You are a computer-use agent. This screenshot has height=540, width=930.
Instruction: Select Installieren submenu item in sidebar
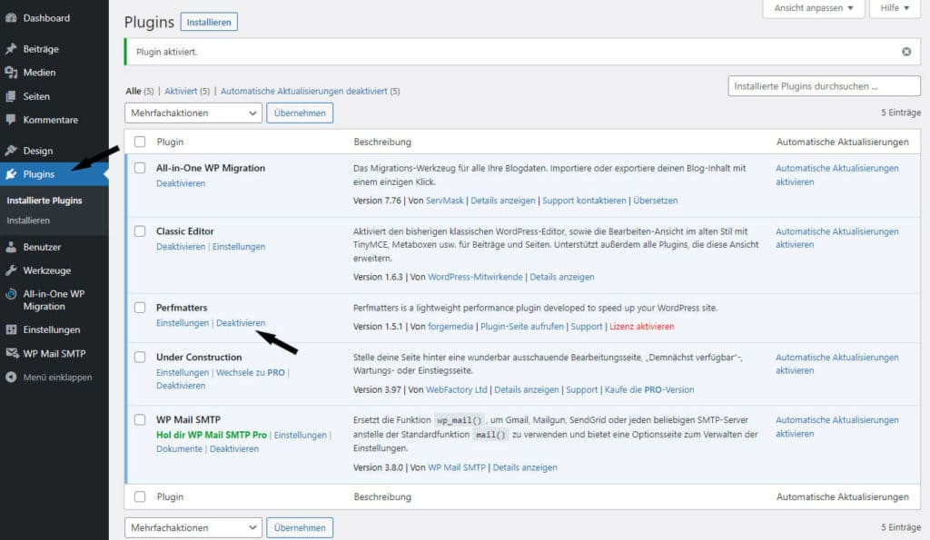[x=28, y=220]
